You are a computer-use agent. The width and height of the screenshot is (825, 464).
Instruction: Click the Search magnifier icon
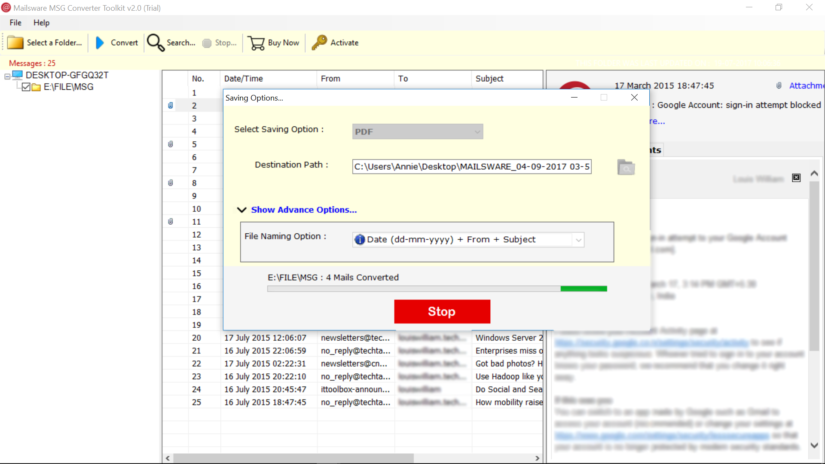(156, 43)
